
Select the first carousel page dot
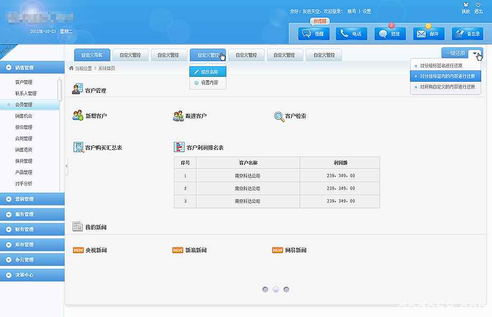coord(265,289)
